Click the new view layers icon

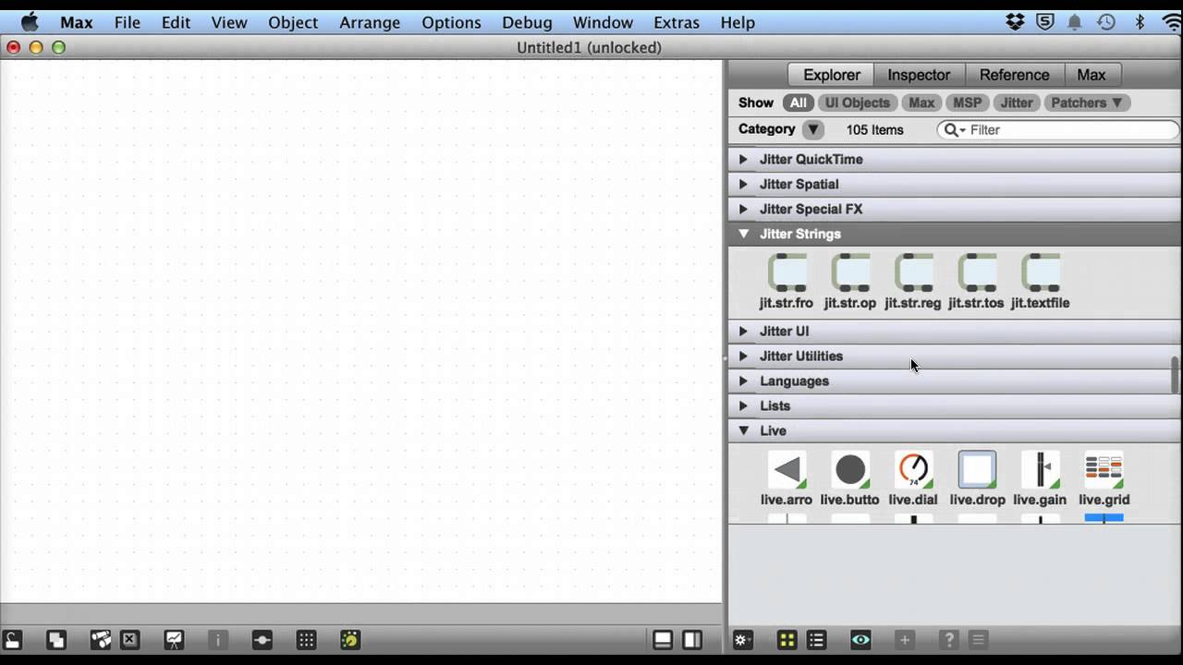tap(56, 639)
